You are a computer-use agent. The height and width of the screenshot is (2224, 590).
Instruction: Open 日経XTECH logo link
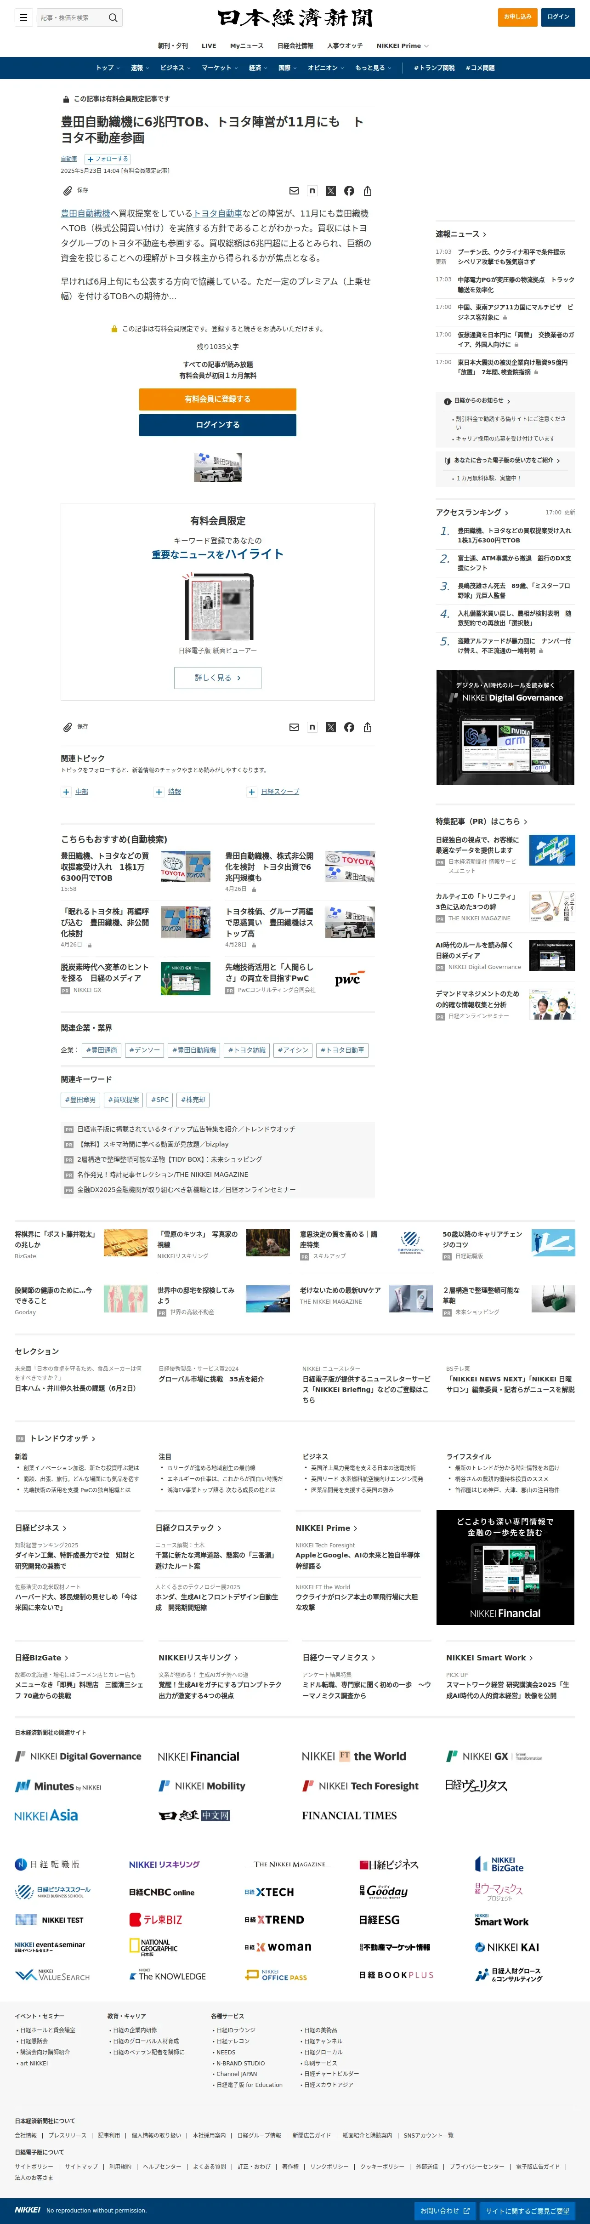269,1892
